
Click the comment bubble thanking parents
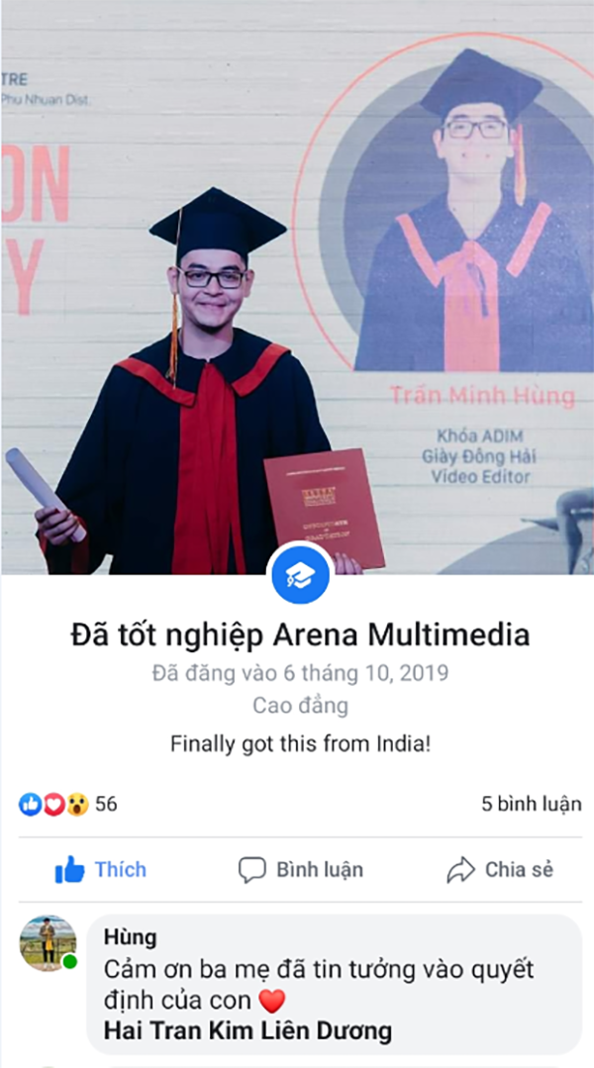click(x=335, y=985)
